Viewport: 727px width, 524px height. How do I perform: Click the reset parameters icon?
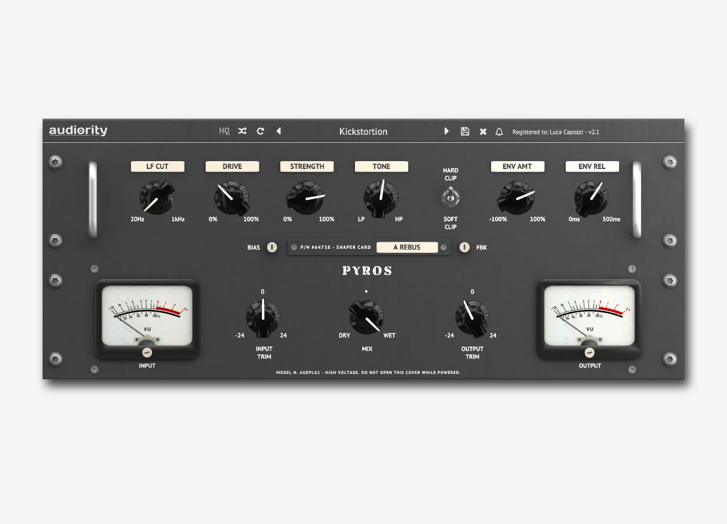pos(260,131)
